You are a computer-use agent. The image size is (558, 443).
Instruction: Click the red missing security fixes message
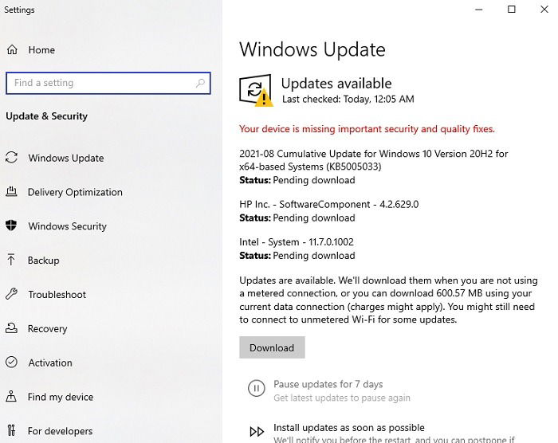(x=367, y=129)
